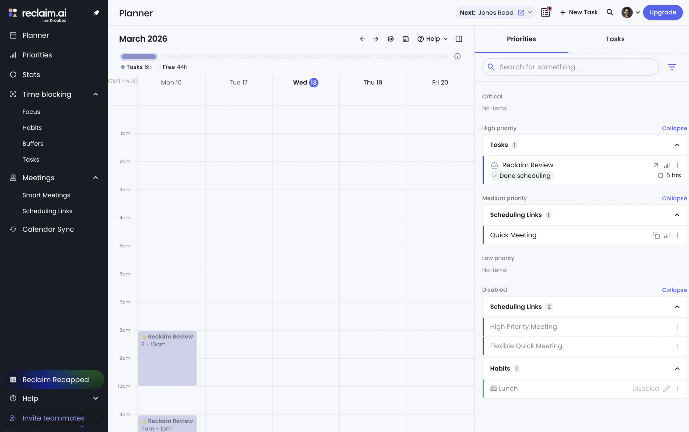Open the priorities filter icon

tap(672, 67)
